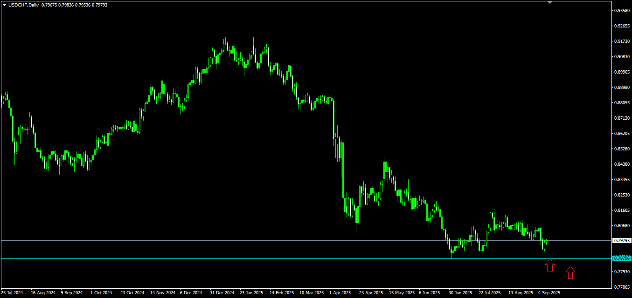Select the left red up-arrow object
Image resolution: width=632 pixels, height=298 pixels.
(550, 265)
